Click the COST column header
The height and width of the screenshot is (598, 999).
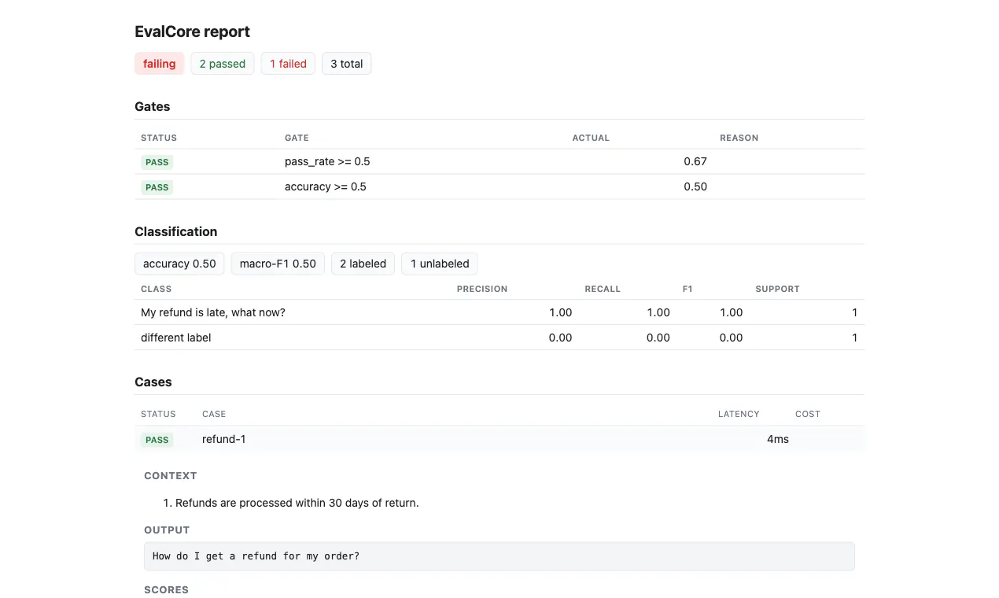tap(808, 414)
